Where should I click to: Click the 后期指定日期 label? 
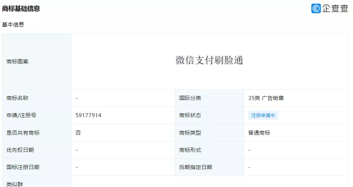[196, 167]
